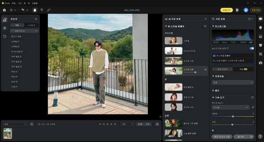Click the plus add-photo icon
The height and width of the screenshot is (142, 264).
pos(11,10)
